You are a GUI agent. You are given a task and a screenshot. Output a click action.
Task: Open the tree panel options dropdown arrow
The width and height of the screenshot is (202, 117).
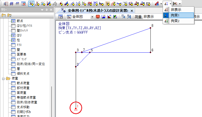(42, 10)
